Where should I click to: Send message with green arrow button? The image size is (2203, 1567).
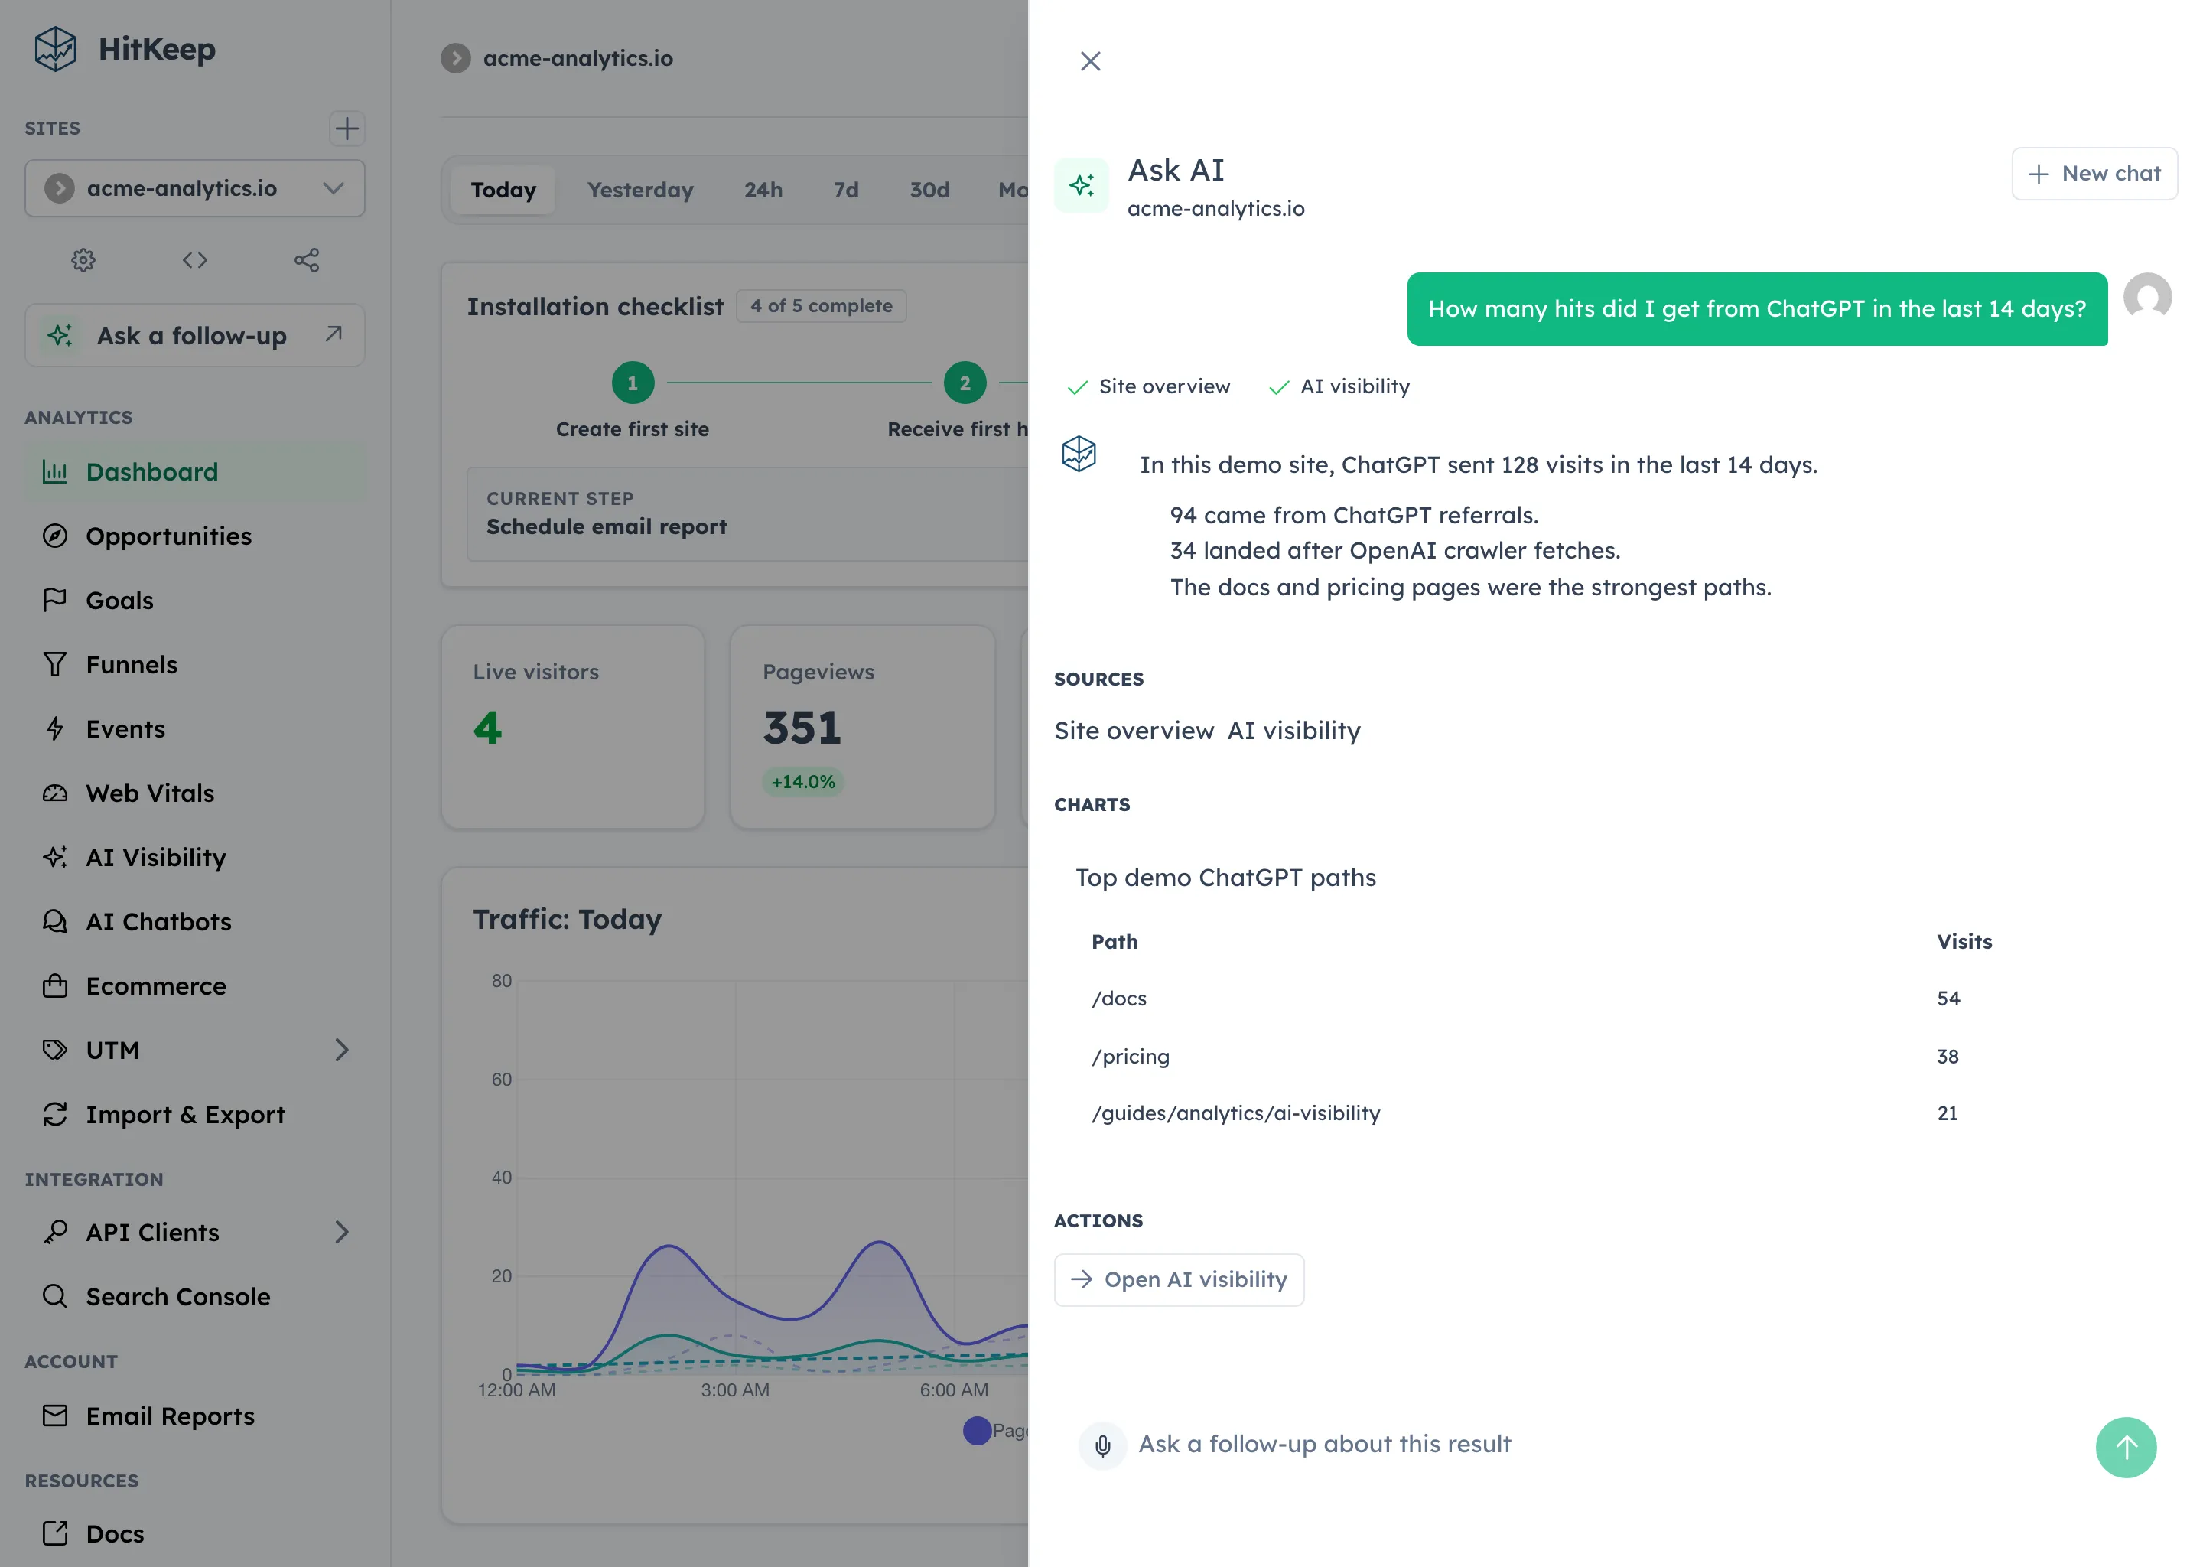pyautogui.click(x=2125, y=1446)
